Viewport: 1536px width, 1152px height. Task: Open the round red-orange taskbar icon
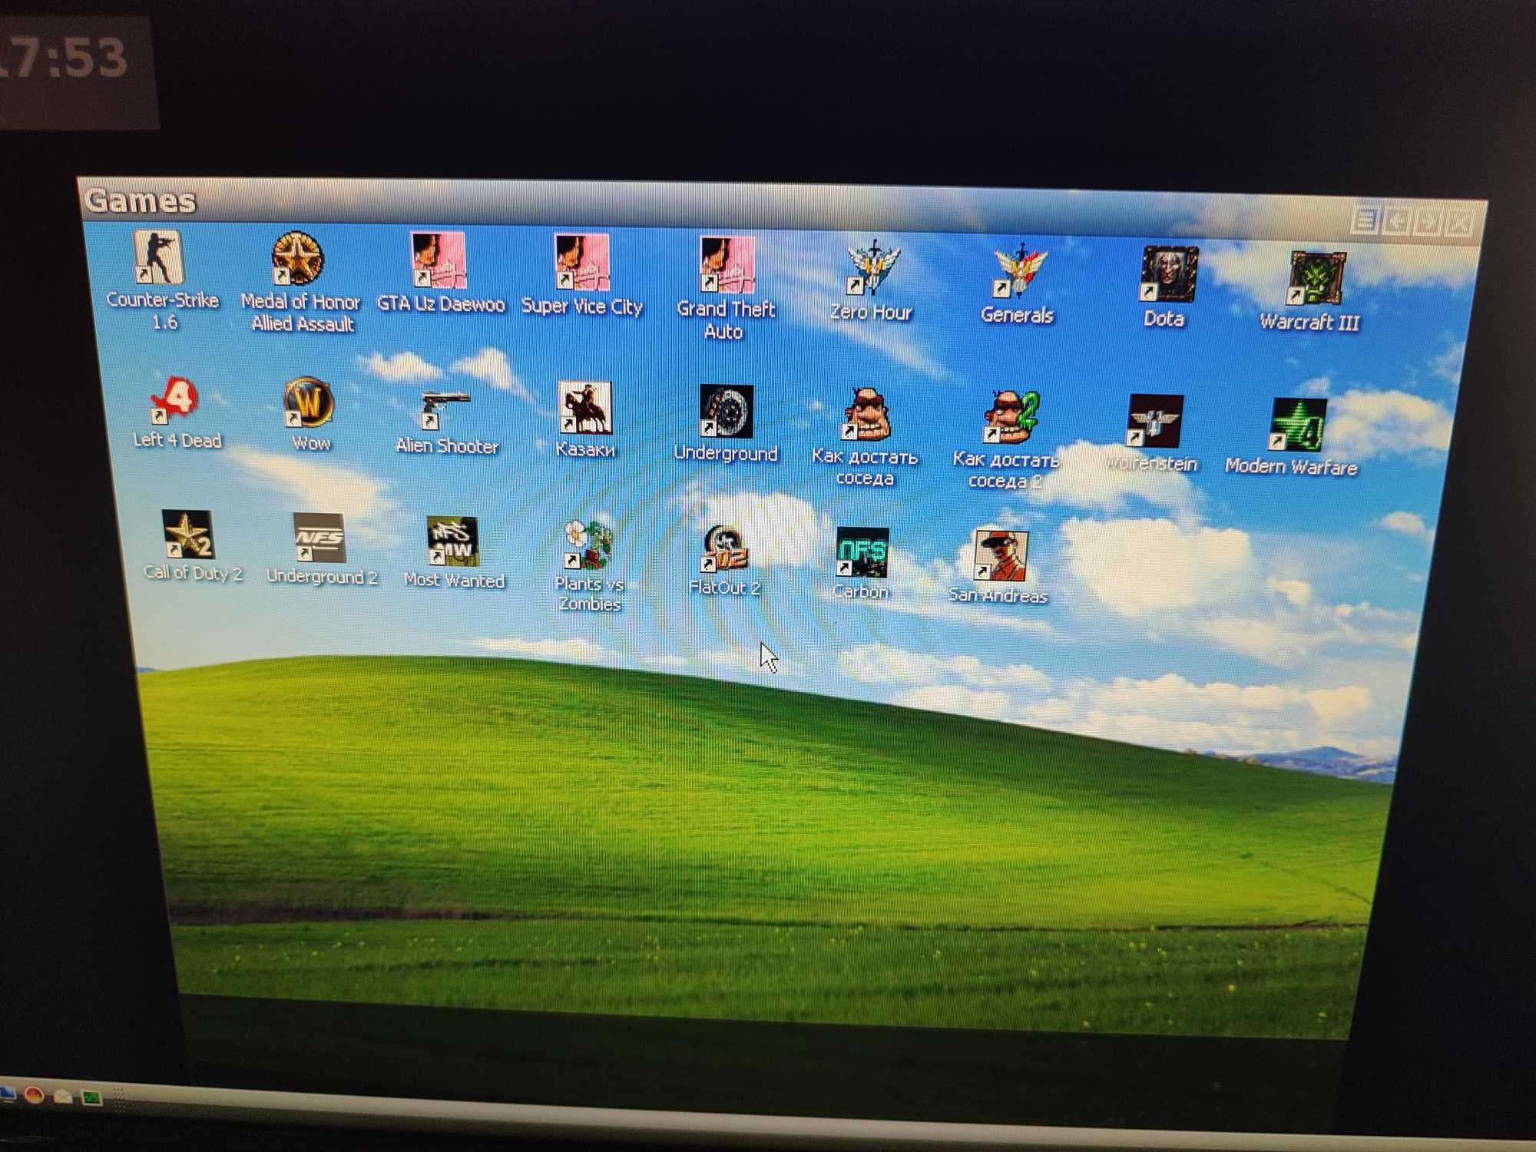(34, 1094)
